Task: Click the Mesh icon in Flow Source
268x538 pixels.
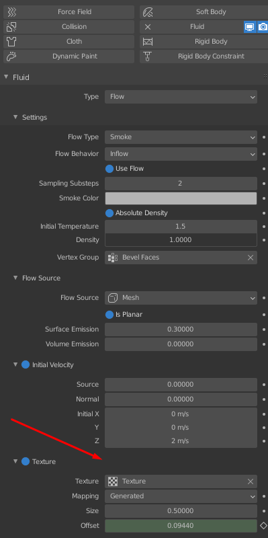Action: (113, 298)
